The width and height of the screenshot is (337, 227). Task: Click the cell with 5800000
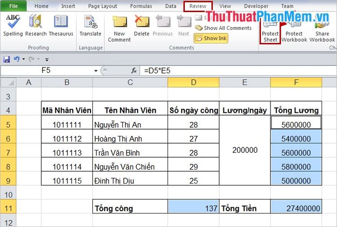296,164
